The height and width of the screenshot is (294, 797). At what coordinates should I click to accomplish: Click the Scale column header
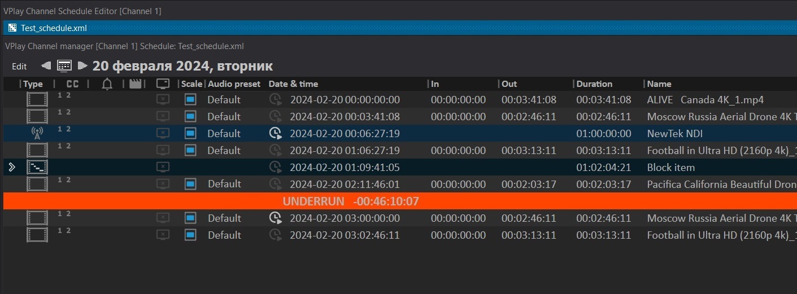[x=192, y=84]
